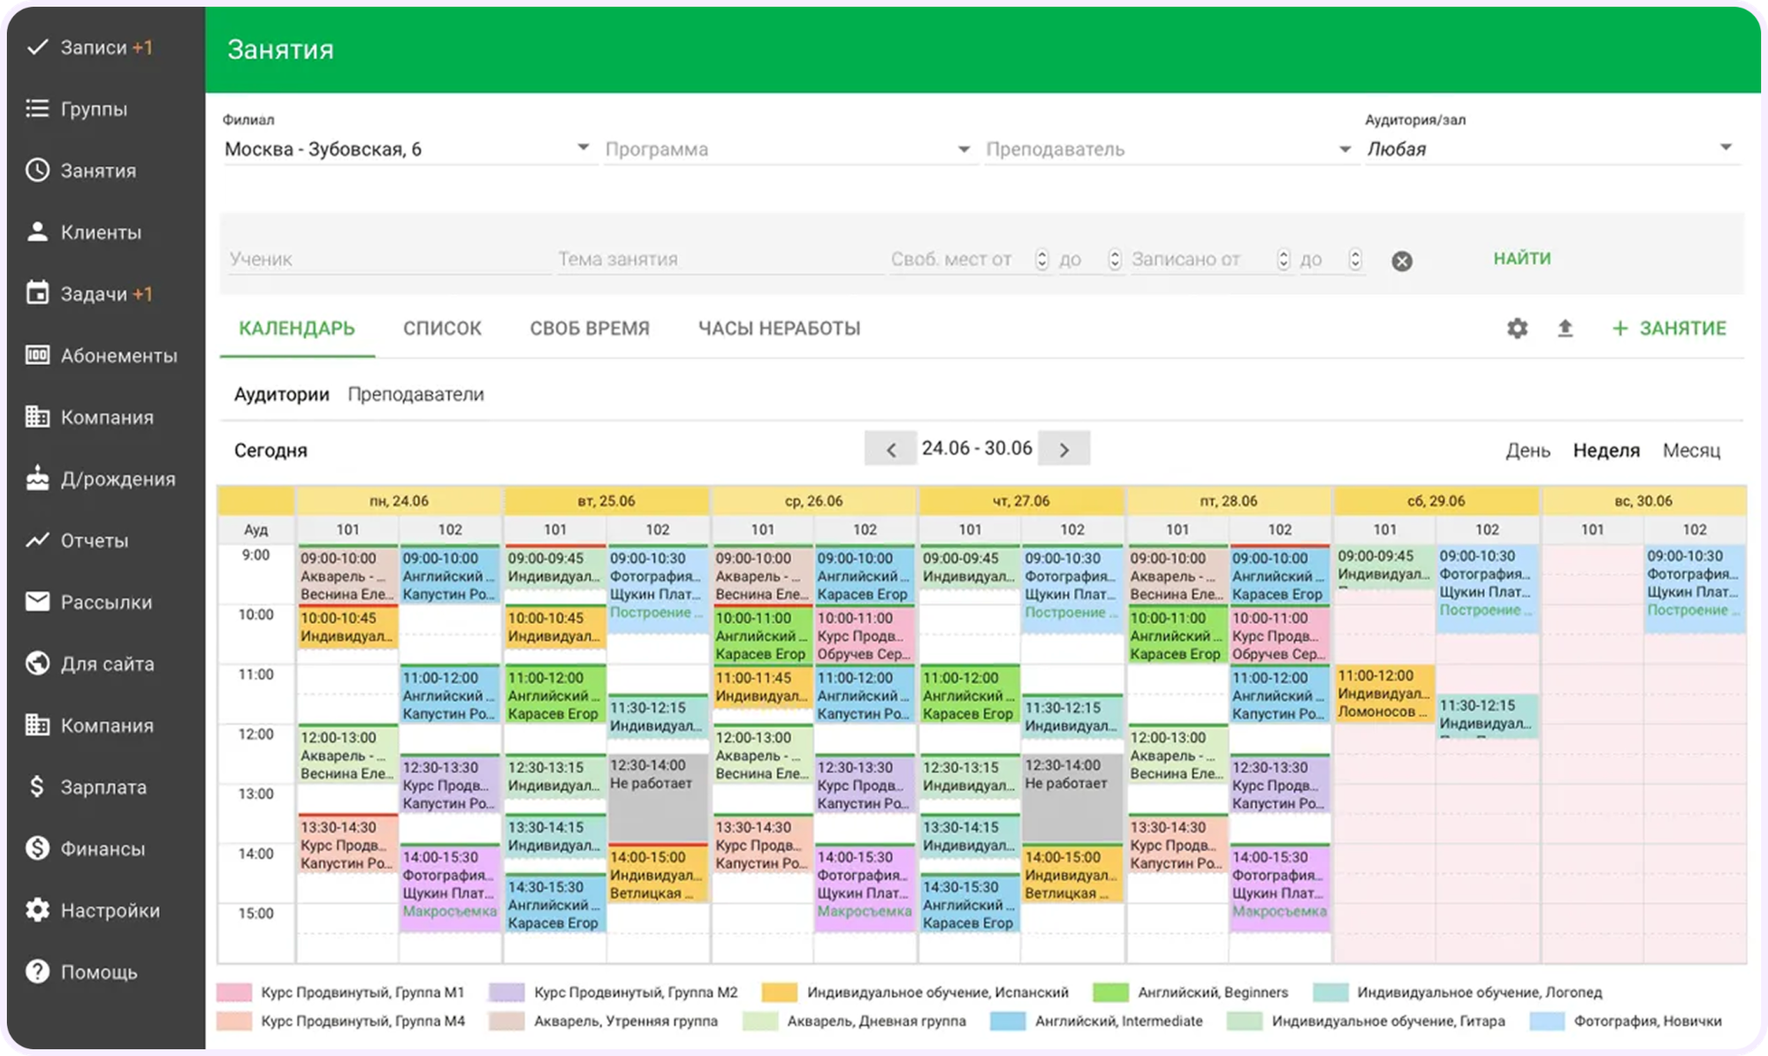Open Tuesday 14:00-15:00 Ветлицкая lesson

point(657,873)
